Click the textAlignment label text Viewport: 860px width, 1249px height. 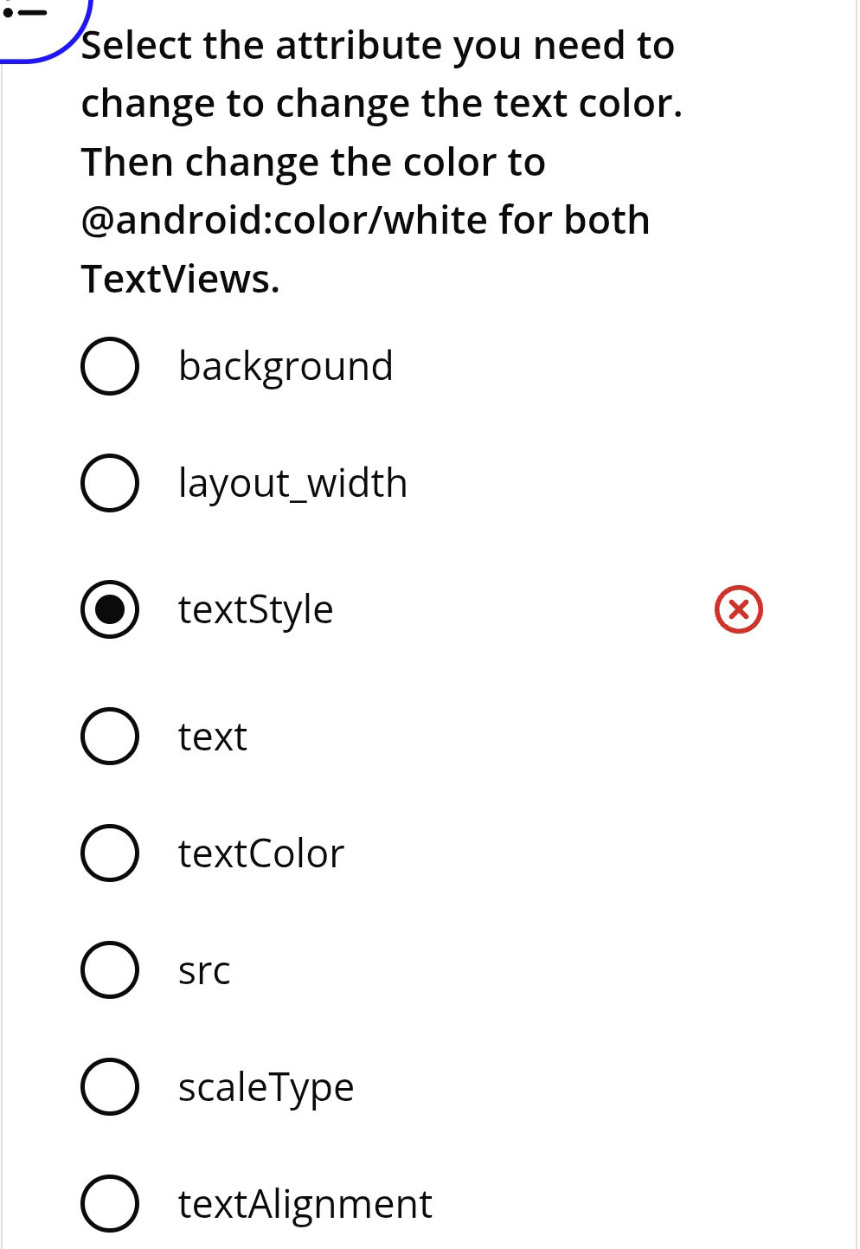point(305,1202)
